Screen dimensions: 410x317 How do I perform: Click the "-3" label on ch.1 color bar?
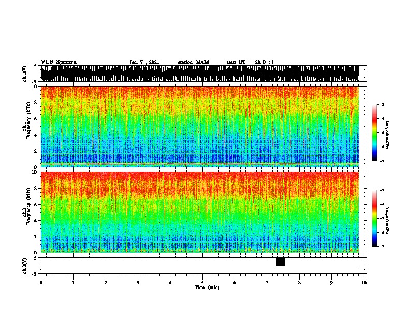click(382, 104)
